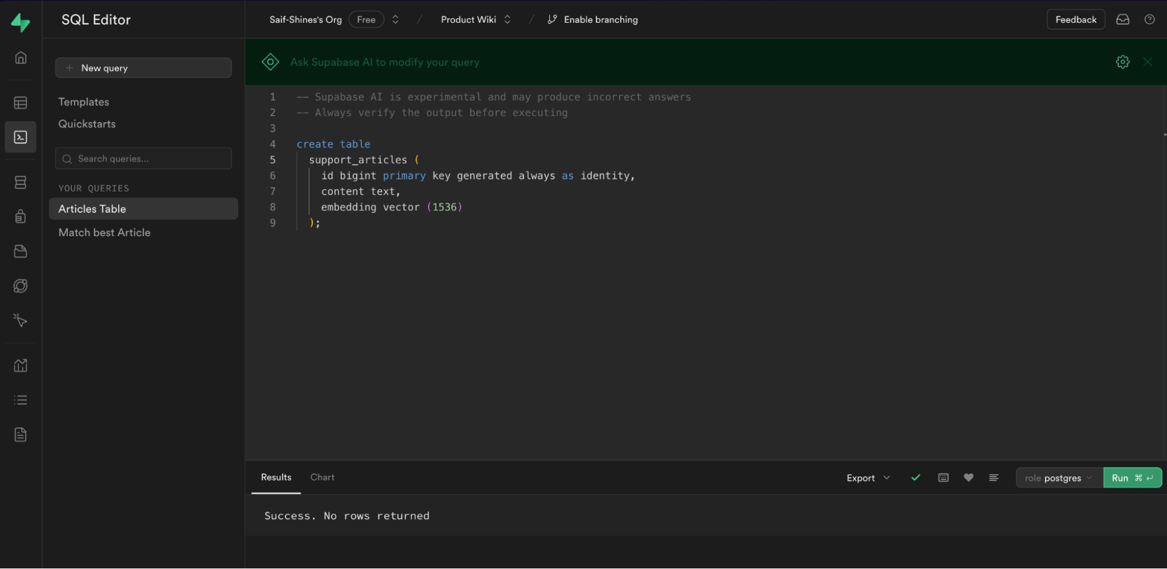Switch to the Chart tab
1167x569 pixels.
pos(322,477)
